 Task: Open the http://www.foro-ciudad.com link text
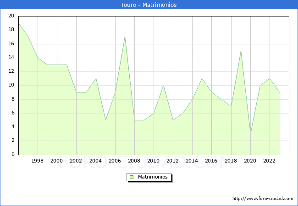click(x=263, y=199)
